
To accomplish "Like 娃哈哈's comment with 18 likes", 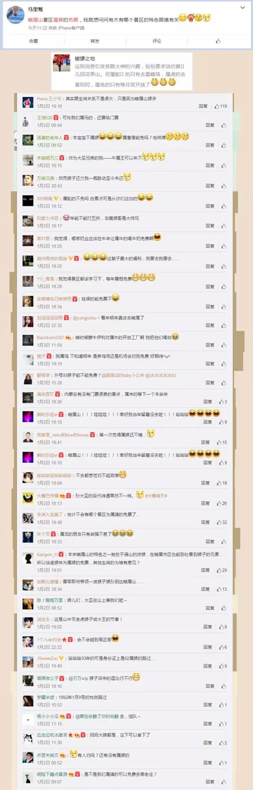I will (222, 483).
